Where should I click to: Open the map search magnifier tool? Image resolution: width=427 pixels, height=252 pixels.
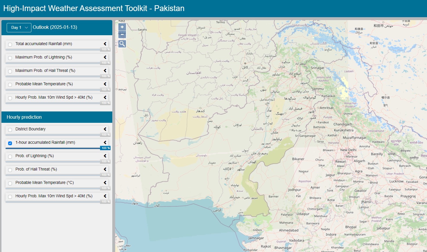coord(122,44)
